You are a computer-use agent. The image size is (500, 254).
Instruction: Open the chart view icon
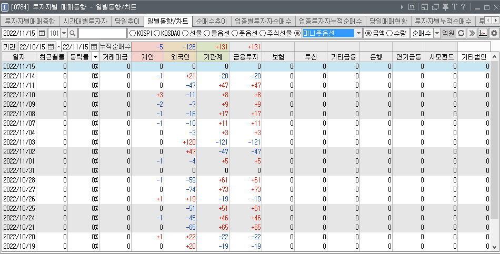(483, 33)
